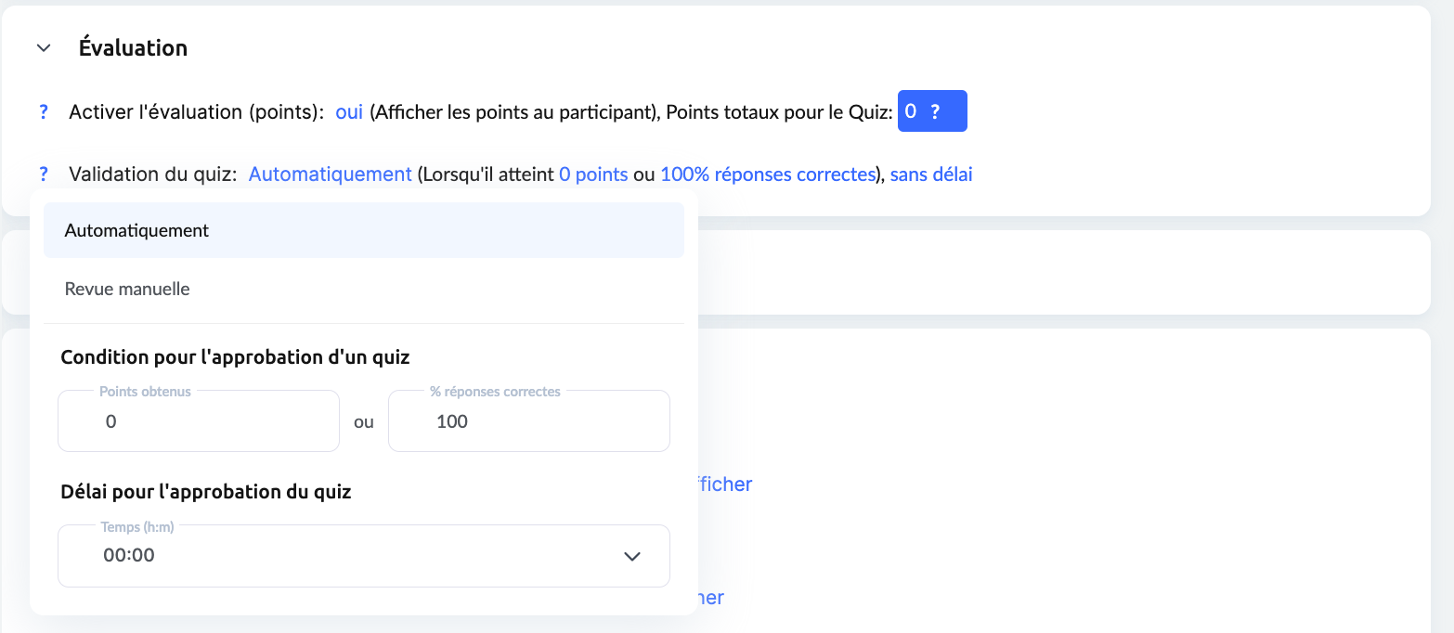Image resolution: width=1454 pixels, height=633 pixels.
Task: Focus the 'Points obtenus' input field
Action: (198, 421)
